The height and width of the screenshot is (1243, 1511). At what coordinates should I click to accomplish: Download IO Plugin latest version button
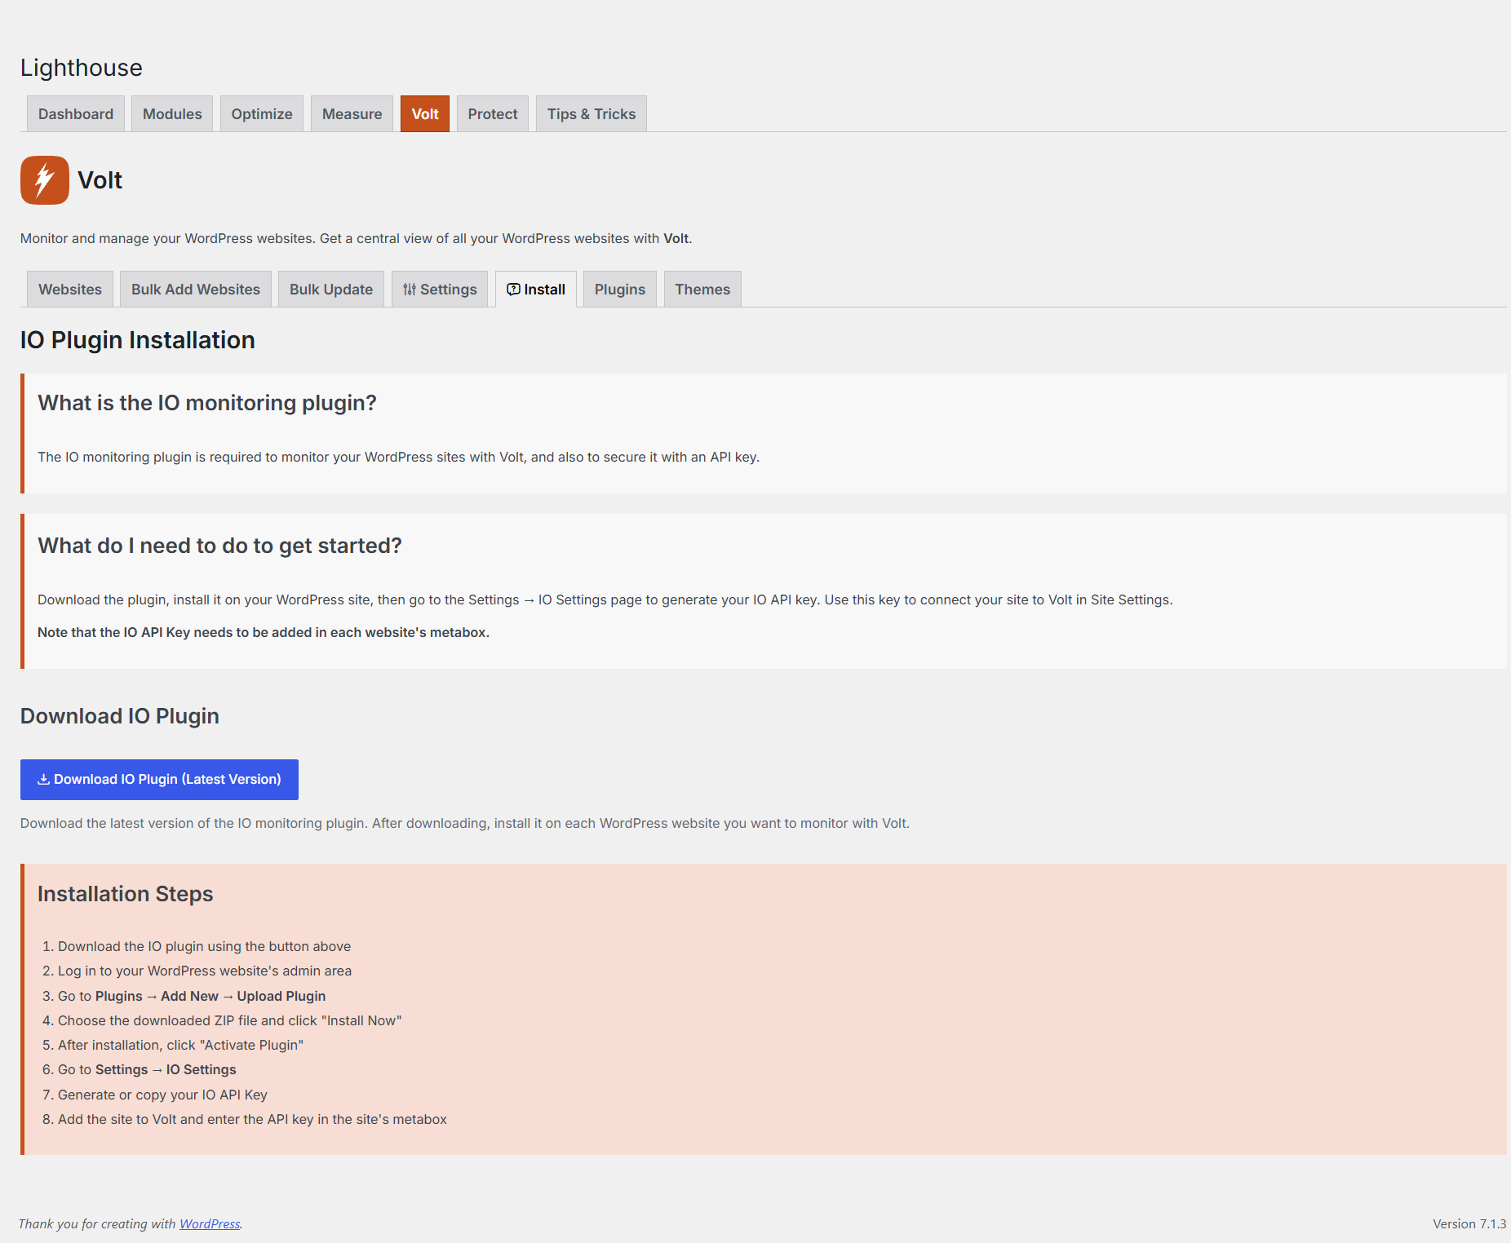click(159, 780)
